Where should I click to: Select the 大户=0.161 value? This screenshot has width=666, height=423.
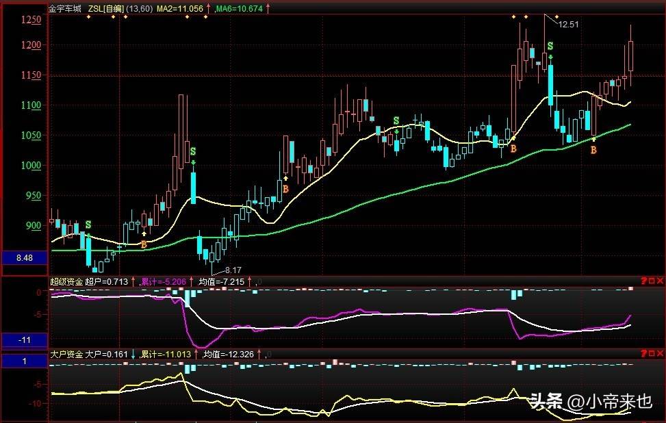(x=107, y=354)
